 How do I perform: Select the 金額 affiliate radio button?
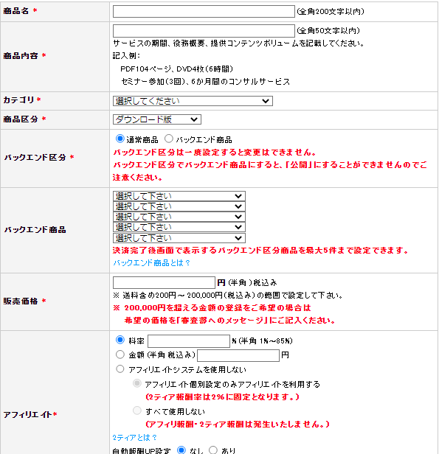[120, 354]
